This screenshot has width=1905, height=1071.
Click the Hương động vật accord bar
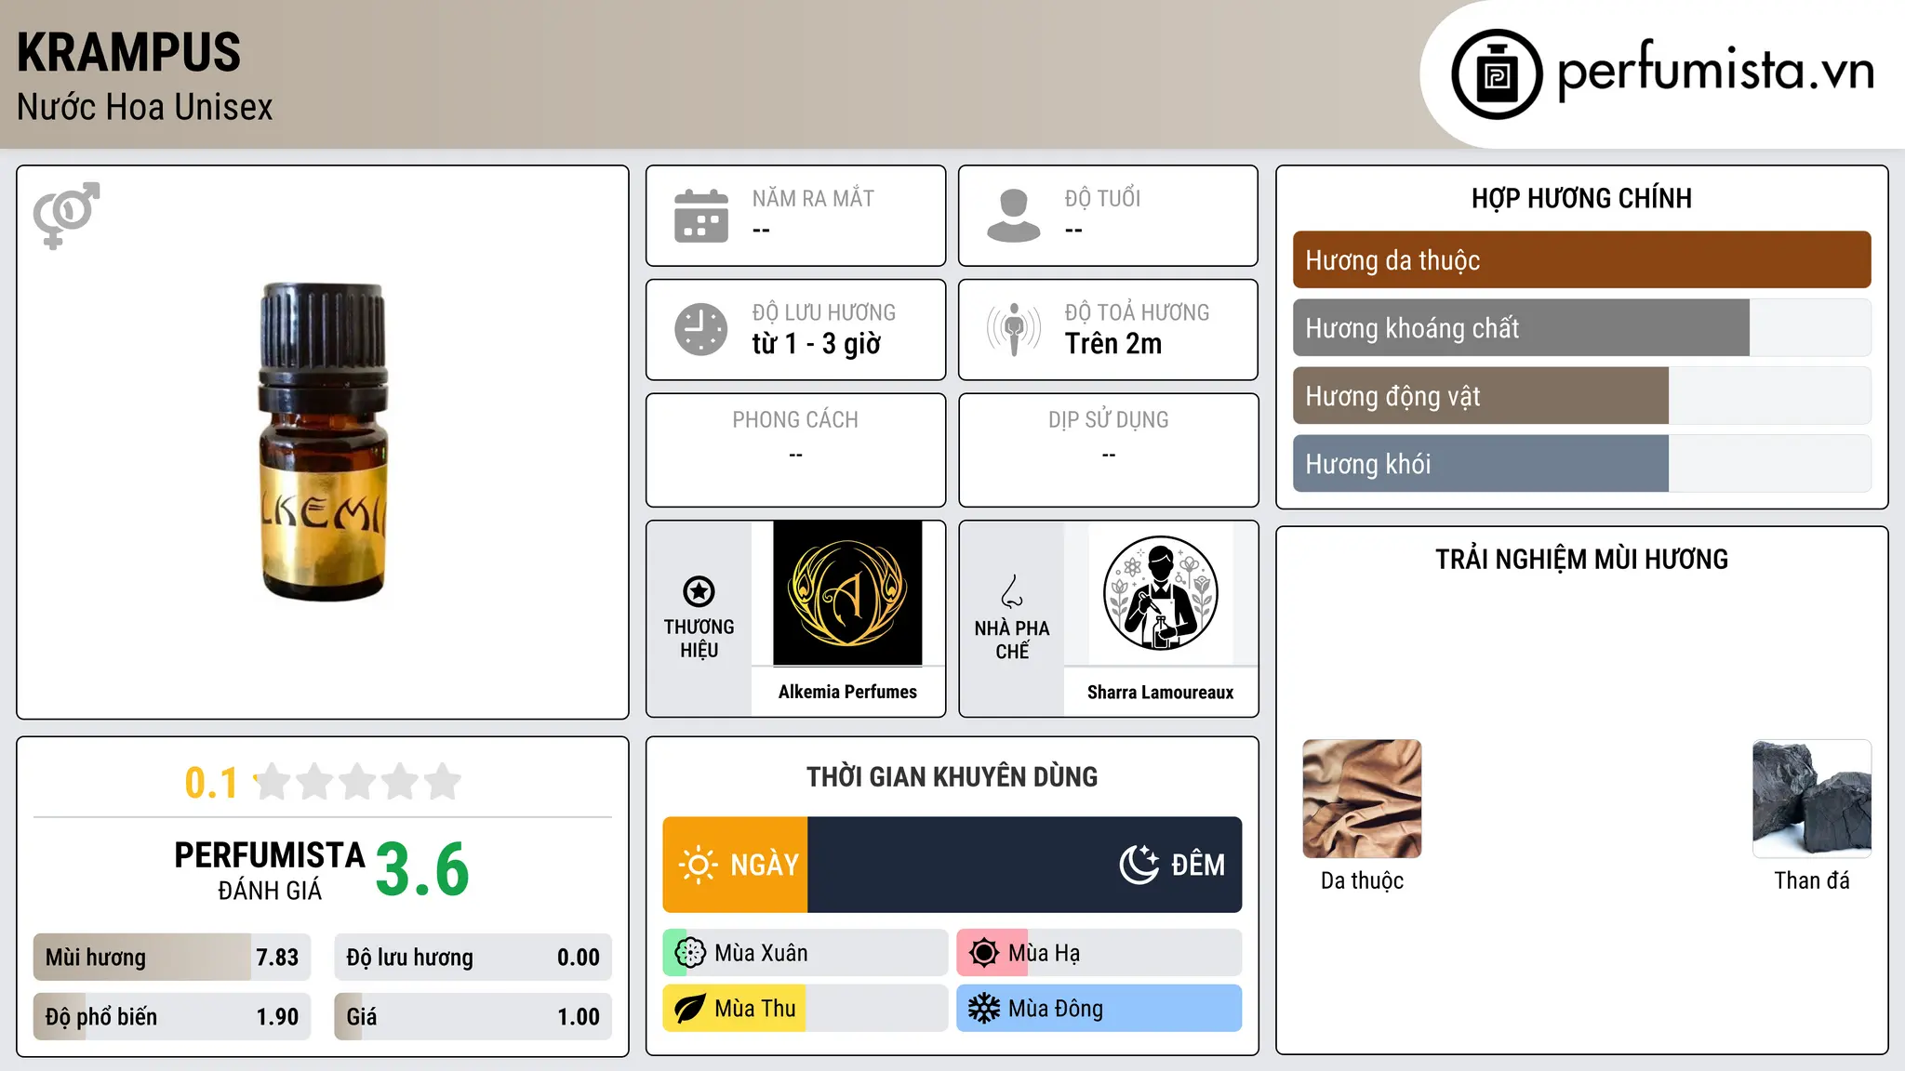pos(1581,396)
